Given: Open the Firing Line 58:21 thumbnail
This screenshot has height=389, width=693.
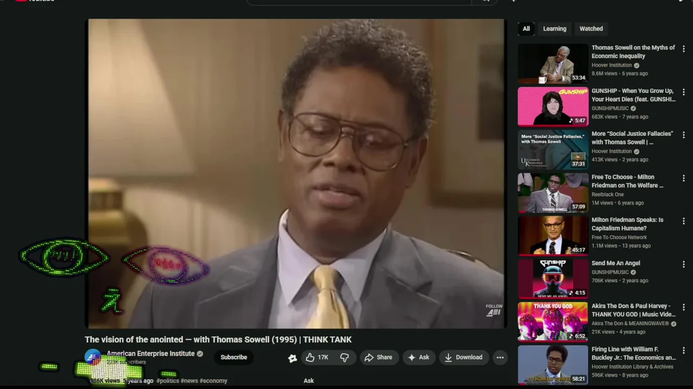Looking at the screenshot, I should [x=553, y=365].
